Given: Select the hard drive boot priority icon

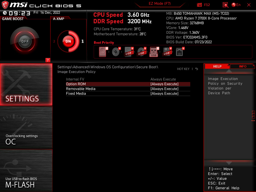Looking at the screenshot, I should coord(102,52).
